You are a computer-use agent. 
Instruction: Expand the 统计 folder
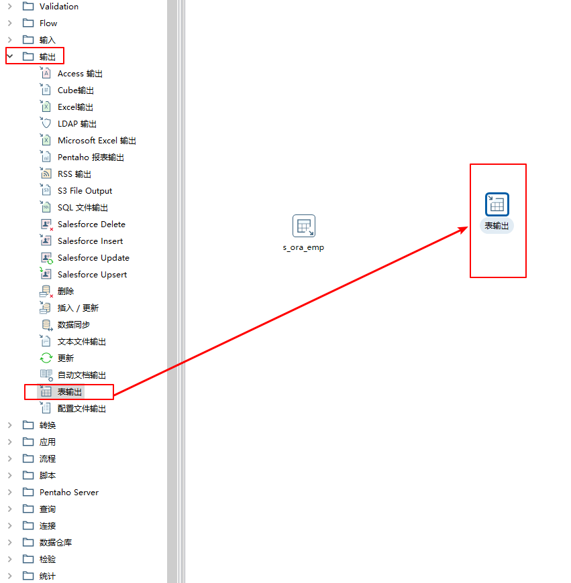tap(10, 576)
